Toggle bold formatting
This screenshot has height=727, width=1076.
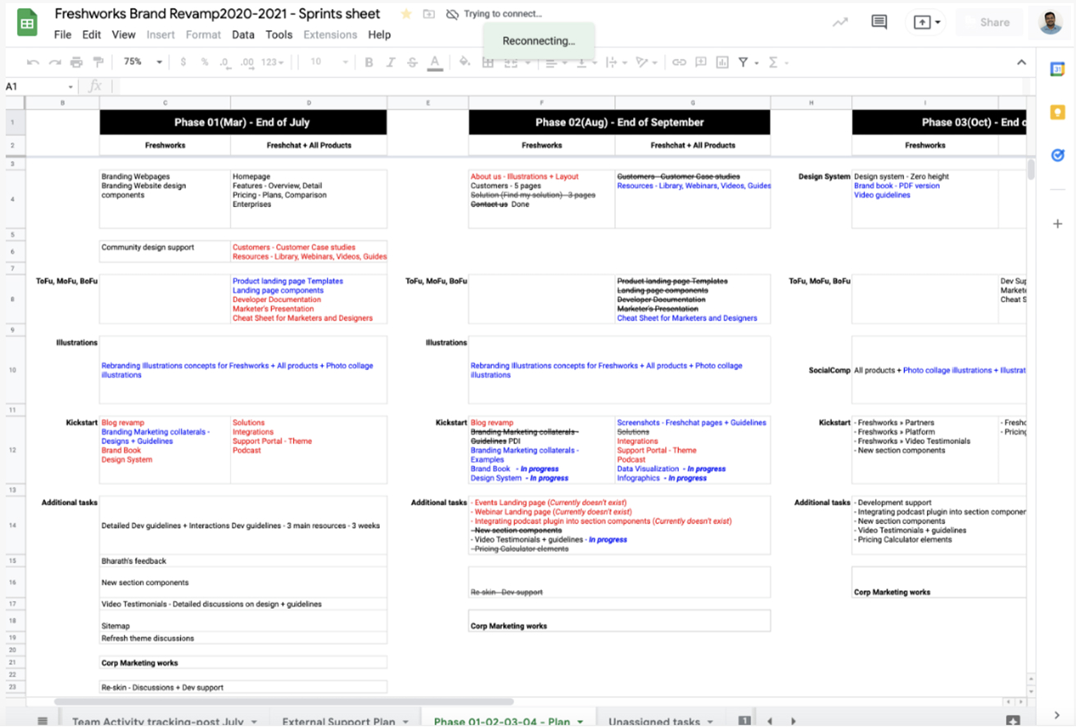tap(369, 62)
